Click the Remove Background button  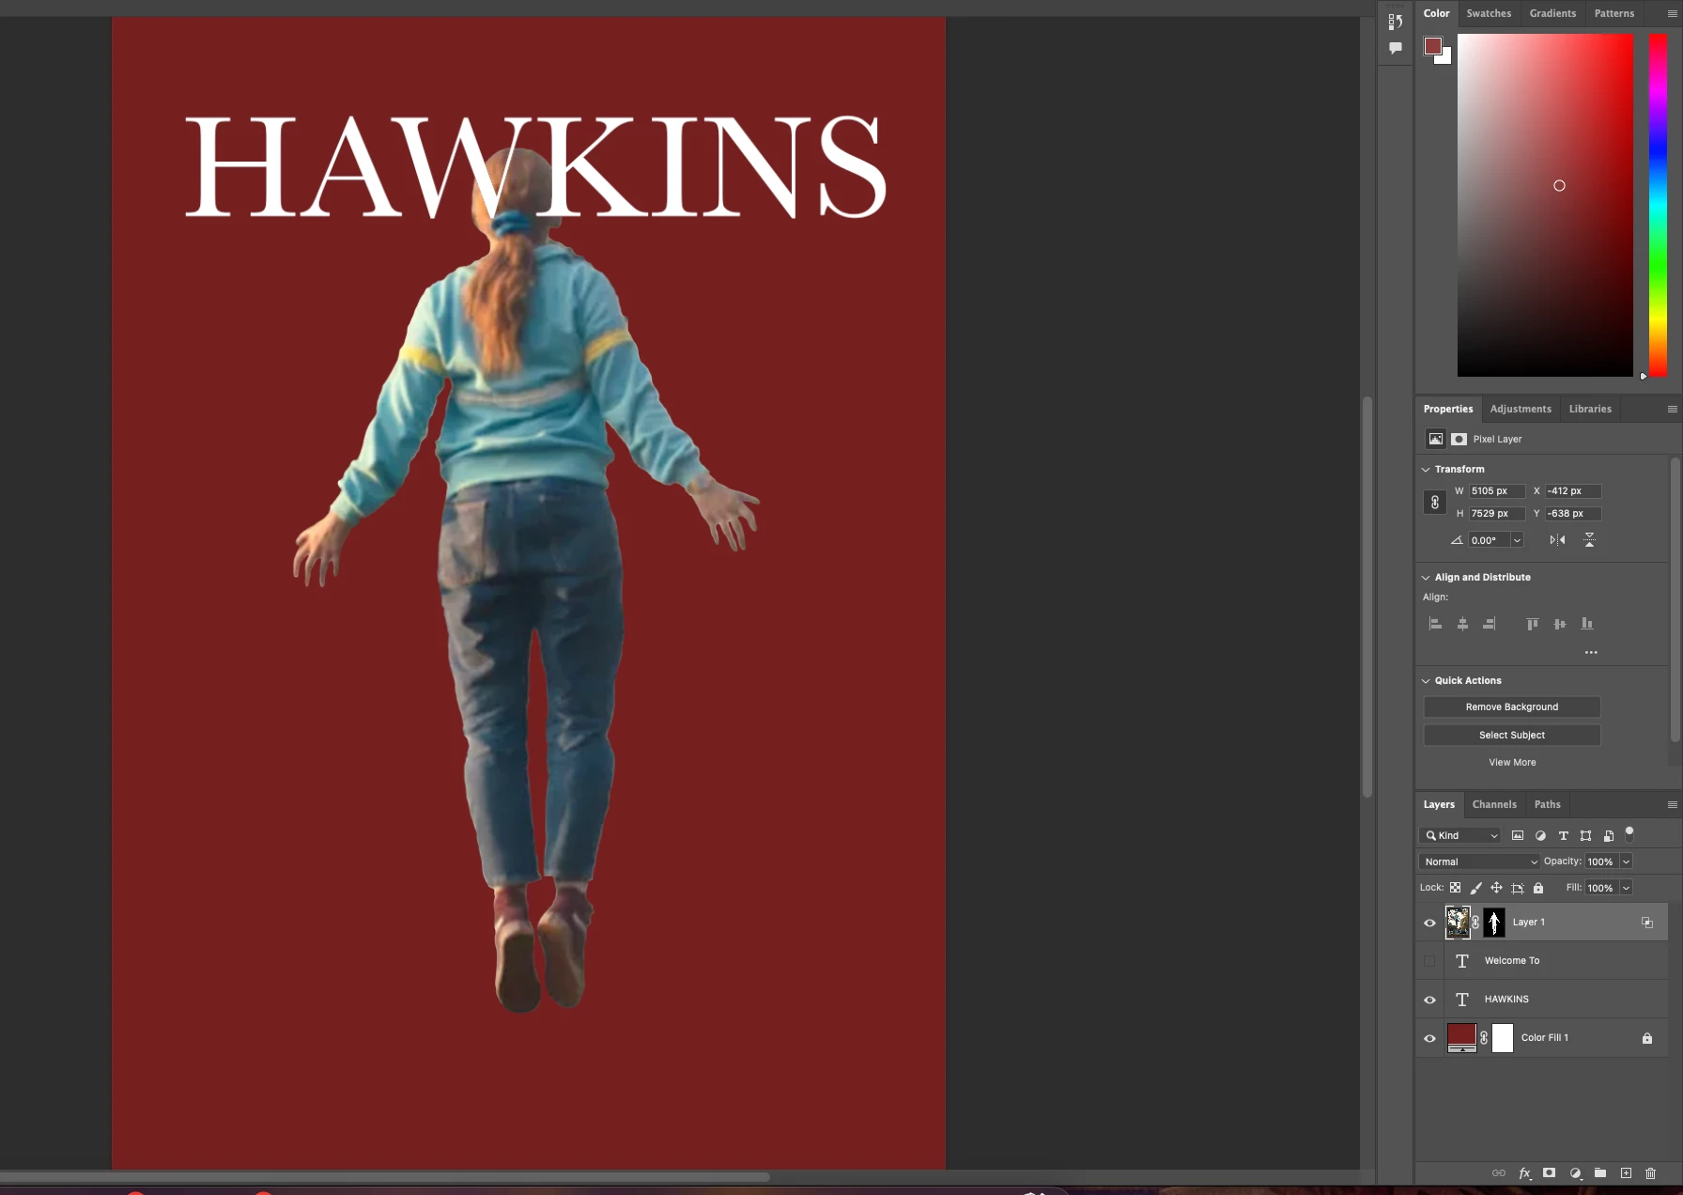click(1512, 706)
